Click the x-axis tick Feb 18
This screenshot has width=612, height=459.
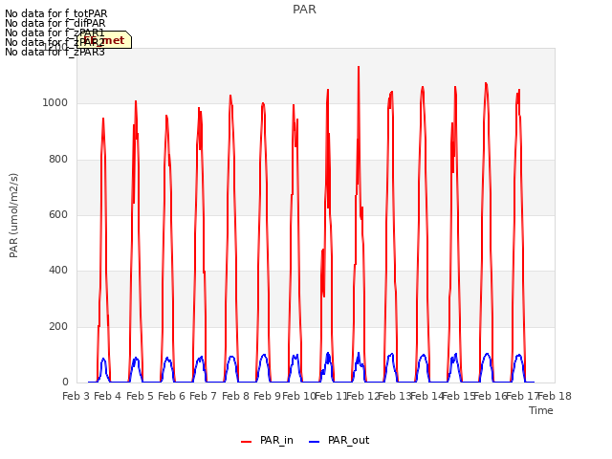pyautogui.click(x=555, y=396)
